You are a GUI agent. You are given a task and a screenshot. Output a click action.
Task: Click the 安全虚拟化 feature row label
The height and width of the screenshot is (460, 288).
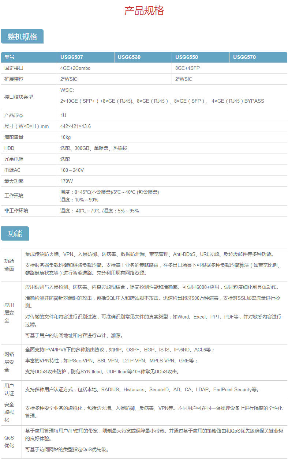coord(9,412)
